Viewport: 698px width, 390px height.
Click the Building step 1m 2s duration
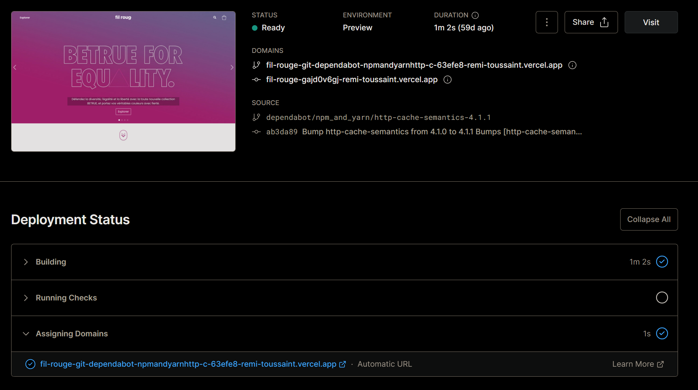click(640, 262)
